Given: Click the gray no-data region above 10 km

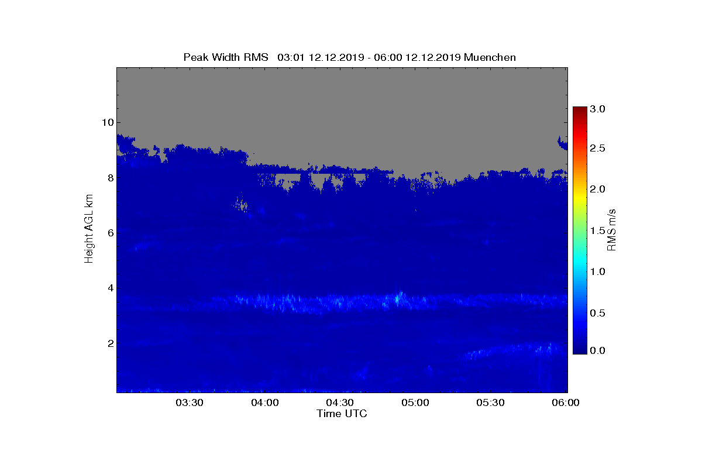Looking at the screenshot, I should coord(342,94).
